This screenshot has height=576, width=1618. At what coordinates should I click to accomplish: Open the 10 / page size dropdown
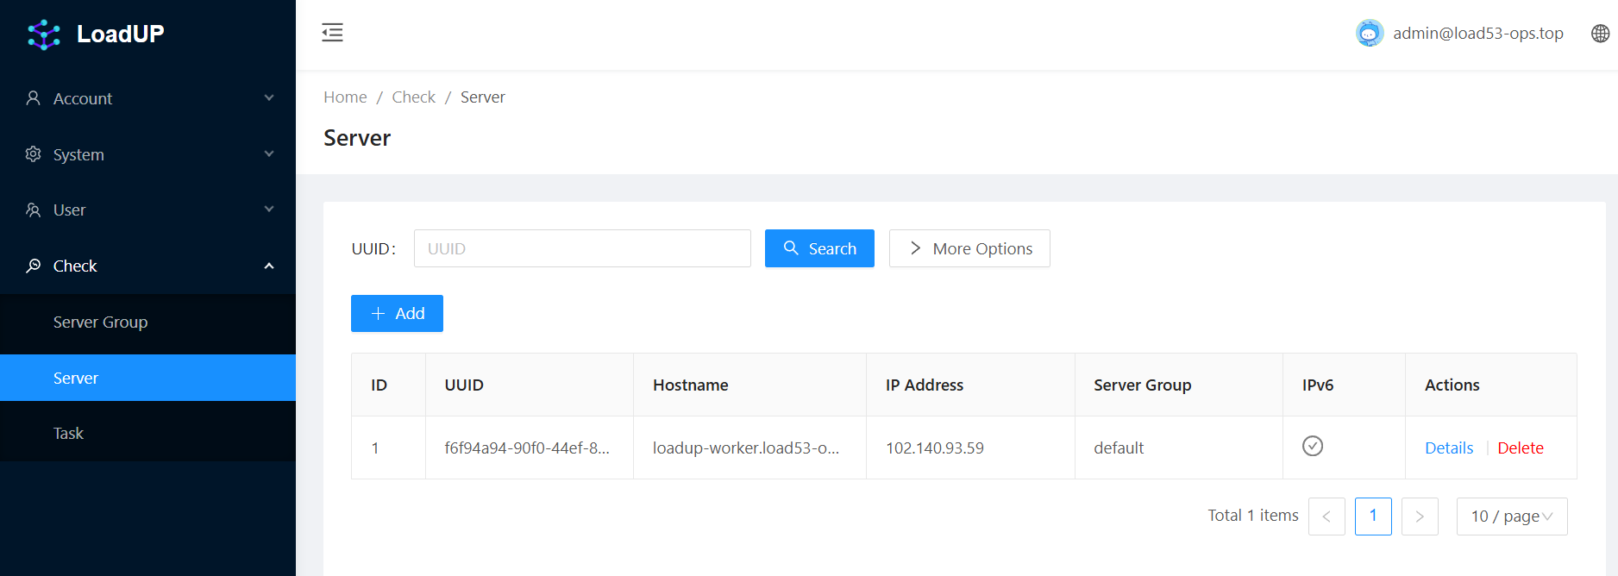click(1511, 517)
